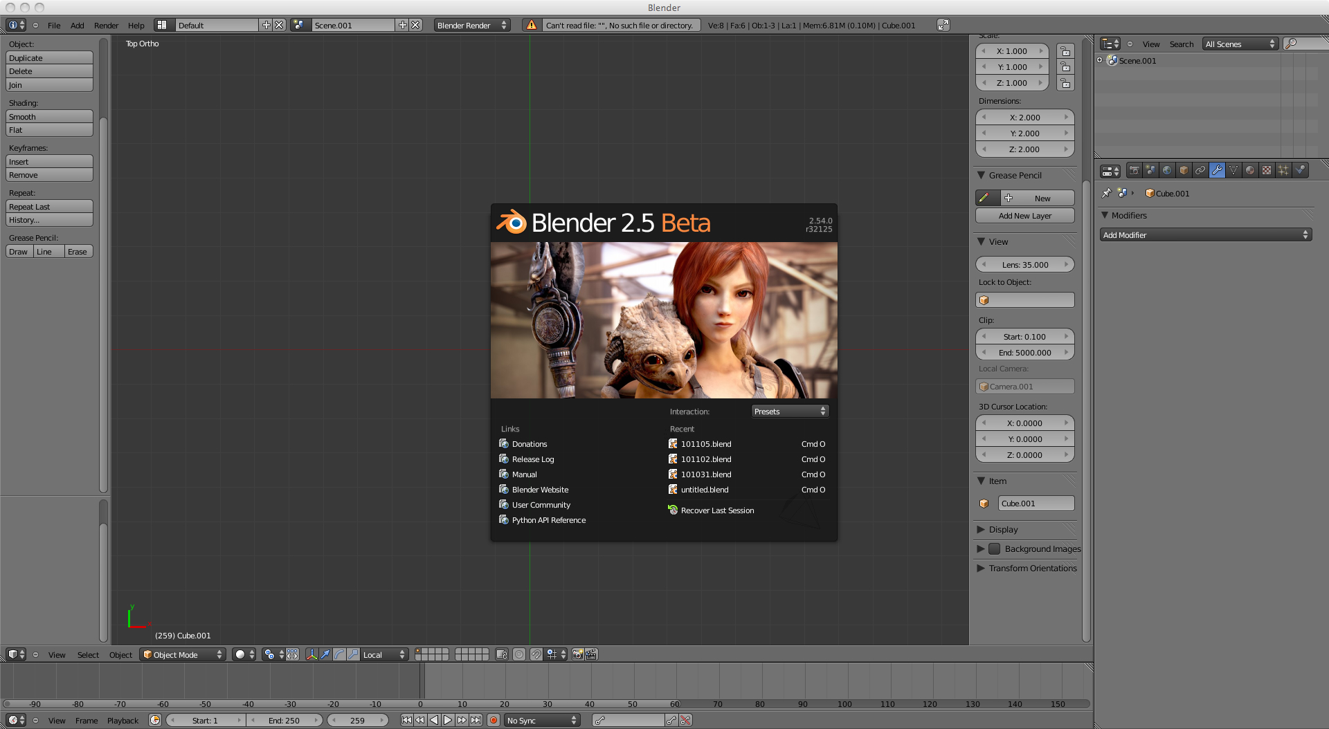Open the Playback menu in timeline
1329x729 pixels.
point(123,720)
